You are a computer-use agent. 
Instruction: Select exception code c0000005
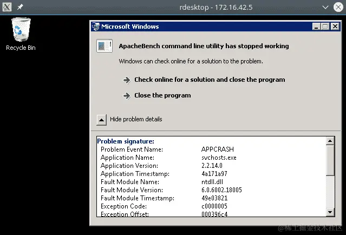click(x=214, y=206)
